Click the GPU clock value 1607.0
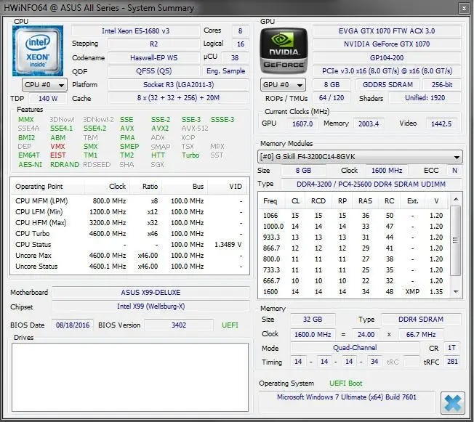This screenshot has width=474, height=422. tap(302, 124)
